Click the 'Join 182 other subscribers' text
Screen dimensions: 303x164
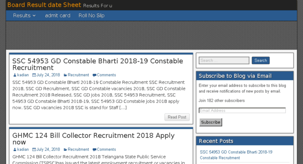[221, 101]
